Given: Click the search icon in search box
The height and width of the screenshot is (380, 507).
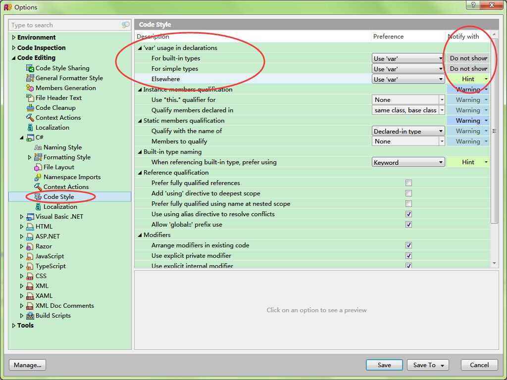Looking at the screenshot, I should [x=125, y=25].
